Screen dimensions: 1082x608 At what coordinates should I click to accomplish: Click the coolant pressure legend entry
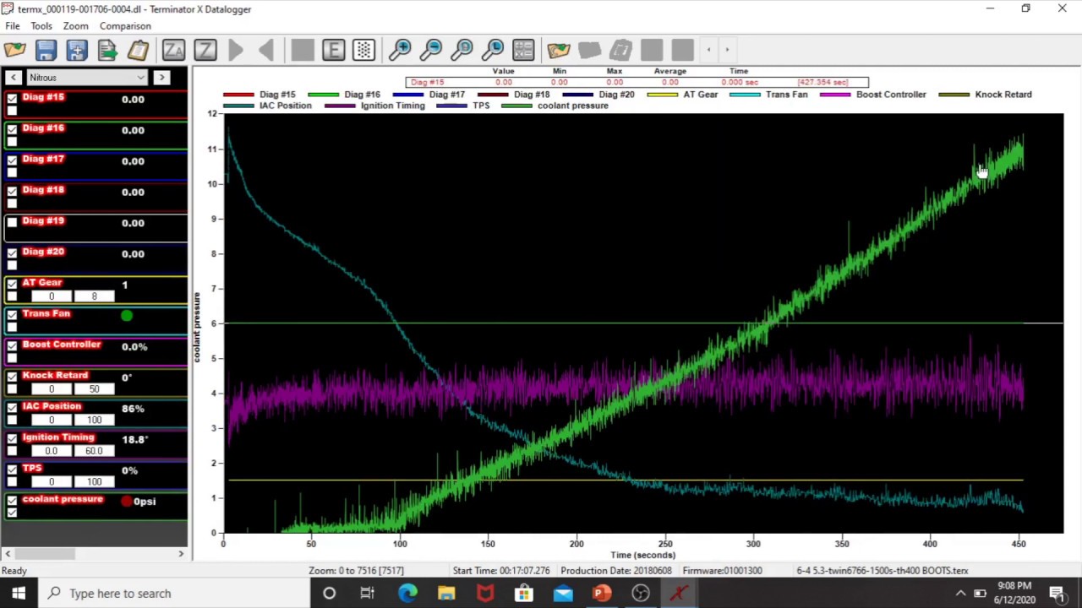555,106
